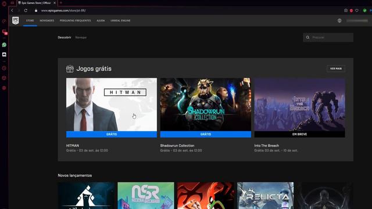Open the red sidebar icon with notification badge
372x209 pixels.
click(4, 31)
